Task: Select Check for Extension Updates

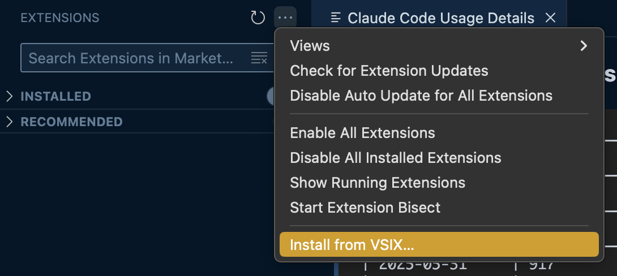Action: 389,71
